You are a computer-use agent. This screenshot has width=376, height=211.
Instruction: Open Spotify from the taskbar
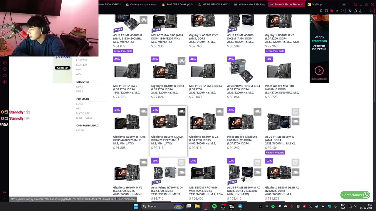(214, 206)
